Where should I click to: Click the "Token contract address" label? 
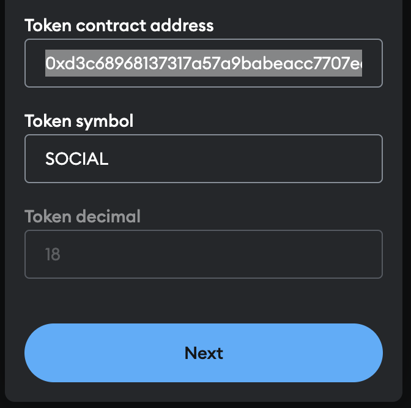pyautogui.click(x=119, y=26)
